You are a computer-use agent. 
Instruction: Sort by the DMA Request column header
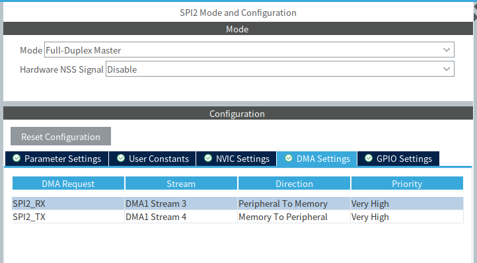pos(68,183)
